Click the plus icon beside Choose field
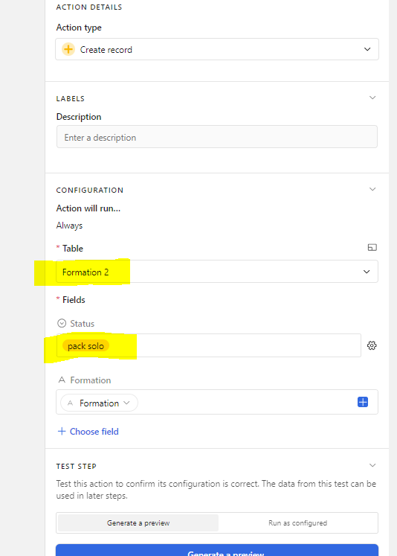Screen dimensions: 397x556 62,431
